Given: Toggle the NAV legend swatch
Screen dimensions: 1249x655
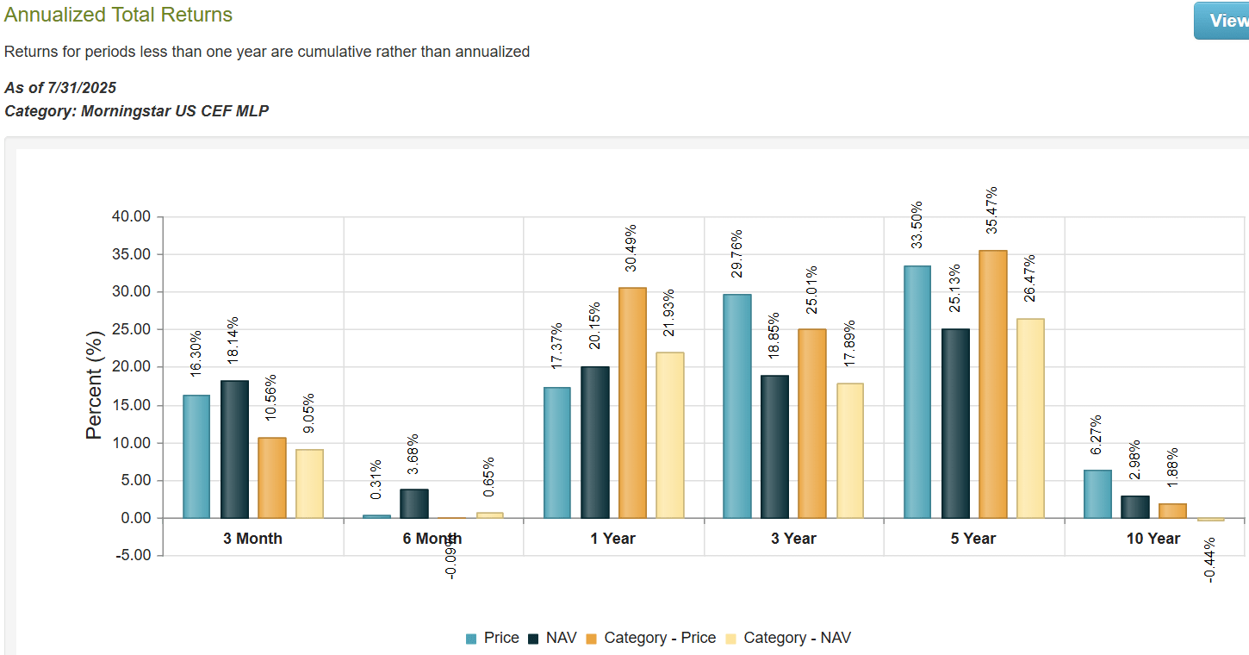Looking at the screenshot, I should pyautogui.click(x=533, y=639).
